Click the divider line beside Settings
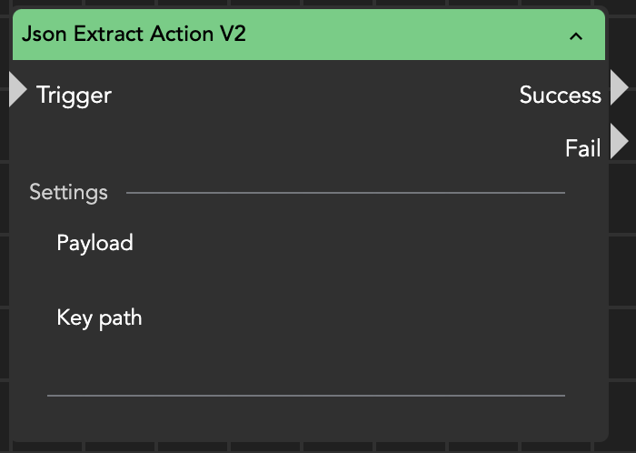The height and width of the screenshot is (453, 636). click(345, 193)
